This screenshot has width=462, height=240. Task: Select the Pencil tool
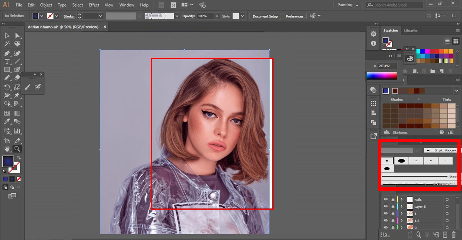(x=7, y=78)
